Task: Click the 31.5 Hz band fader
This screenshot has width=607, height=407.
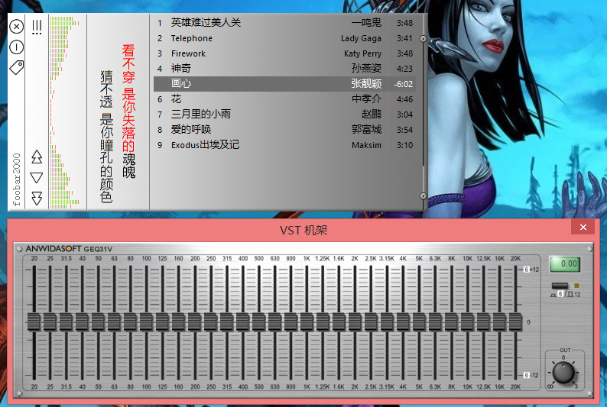Action: pos(67,322)
